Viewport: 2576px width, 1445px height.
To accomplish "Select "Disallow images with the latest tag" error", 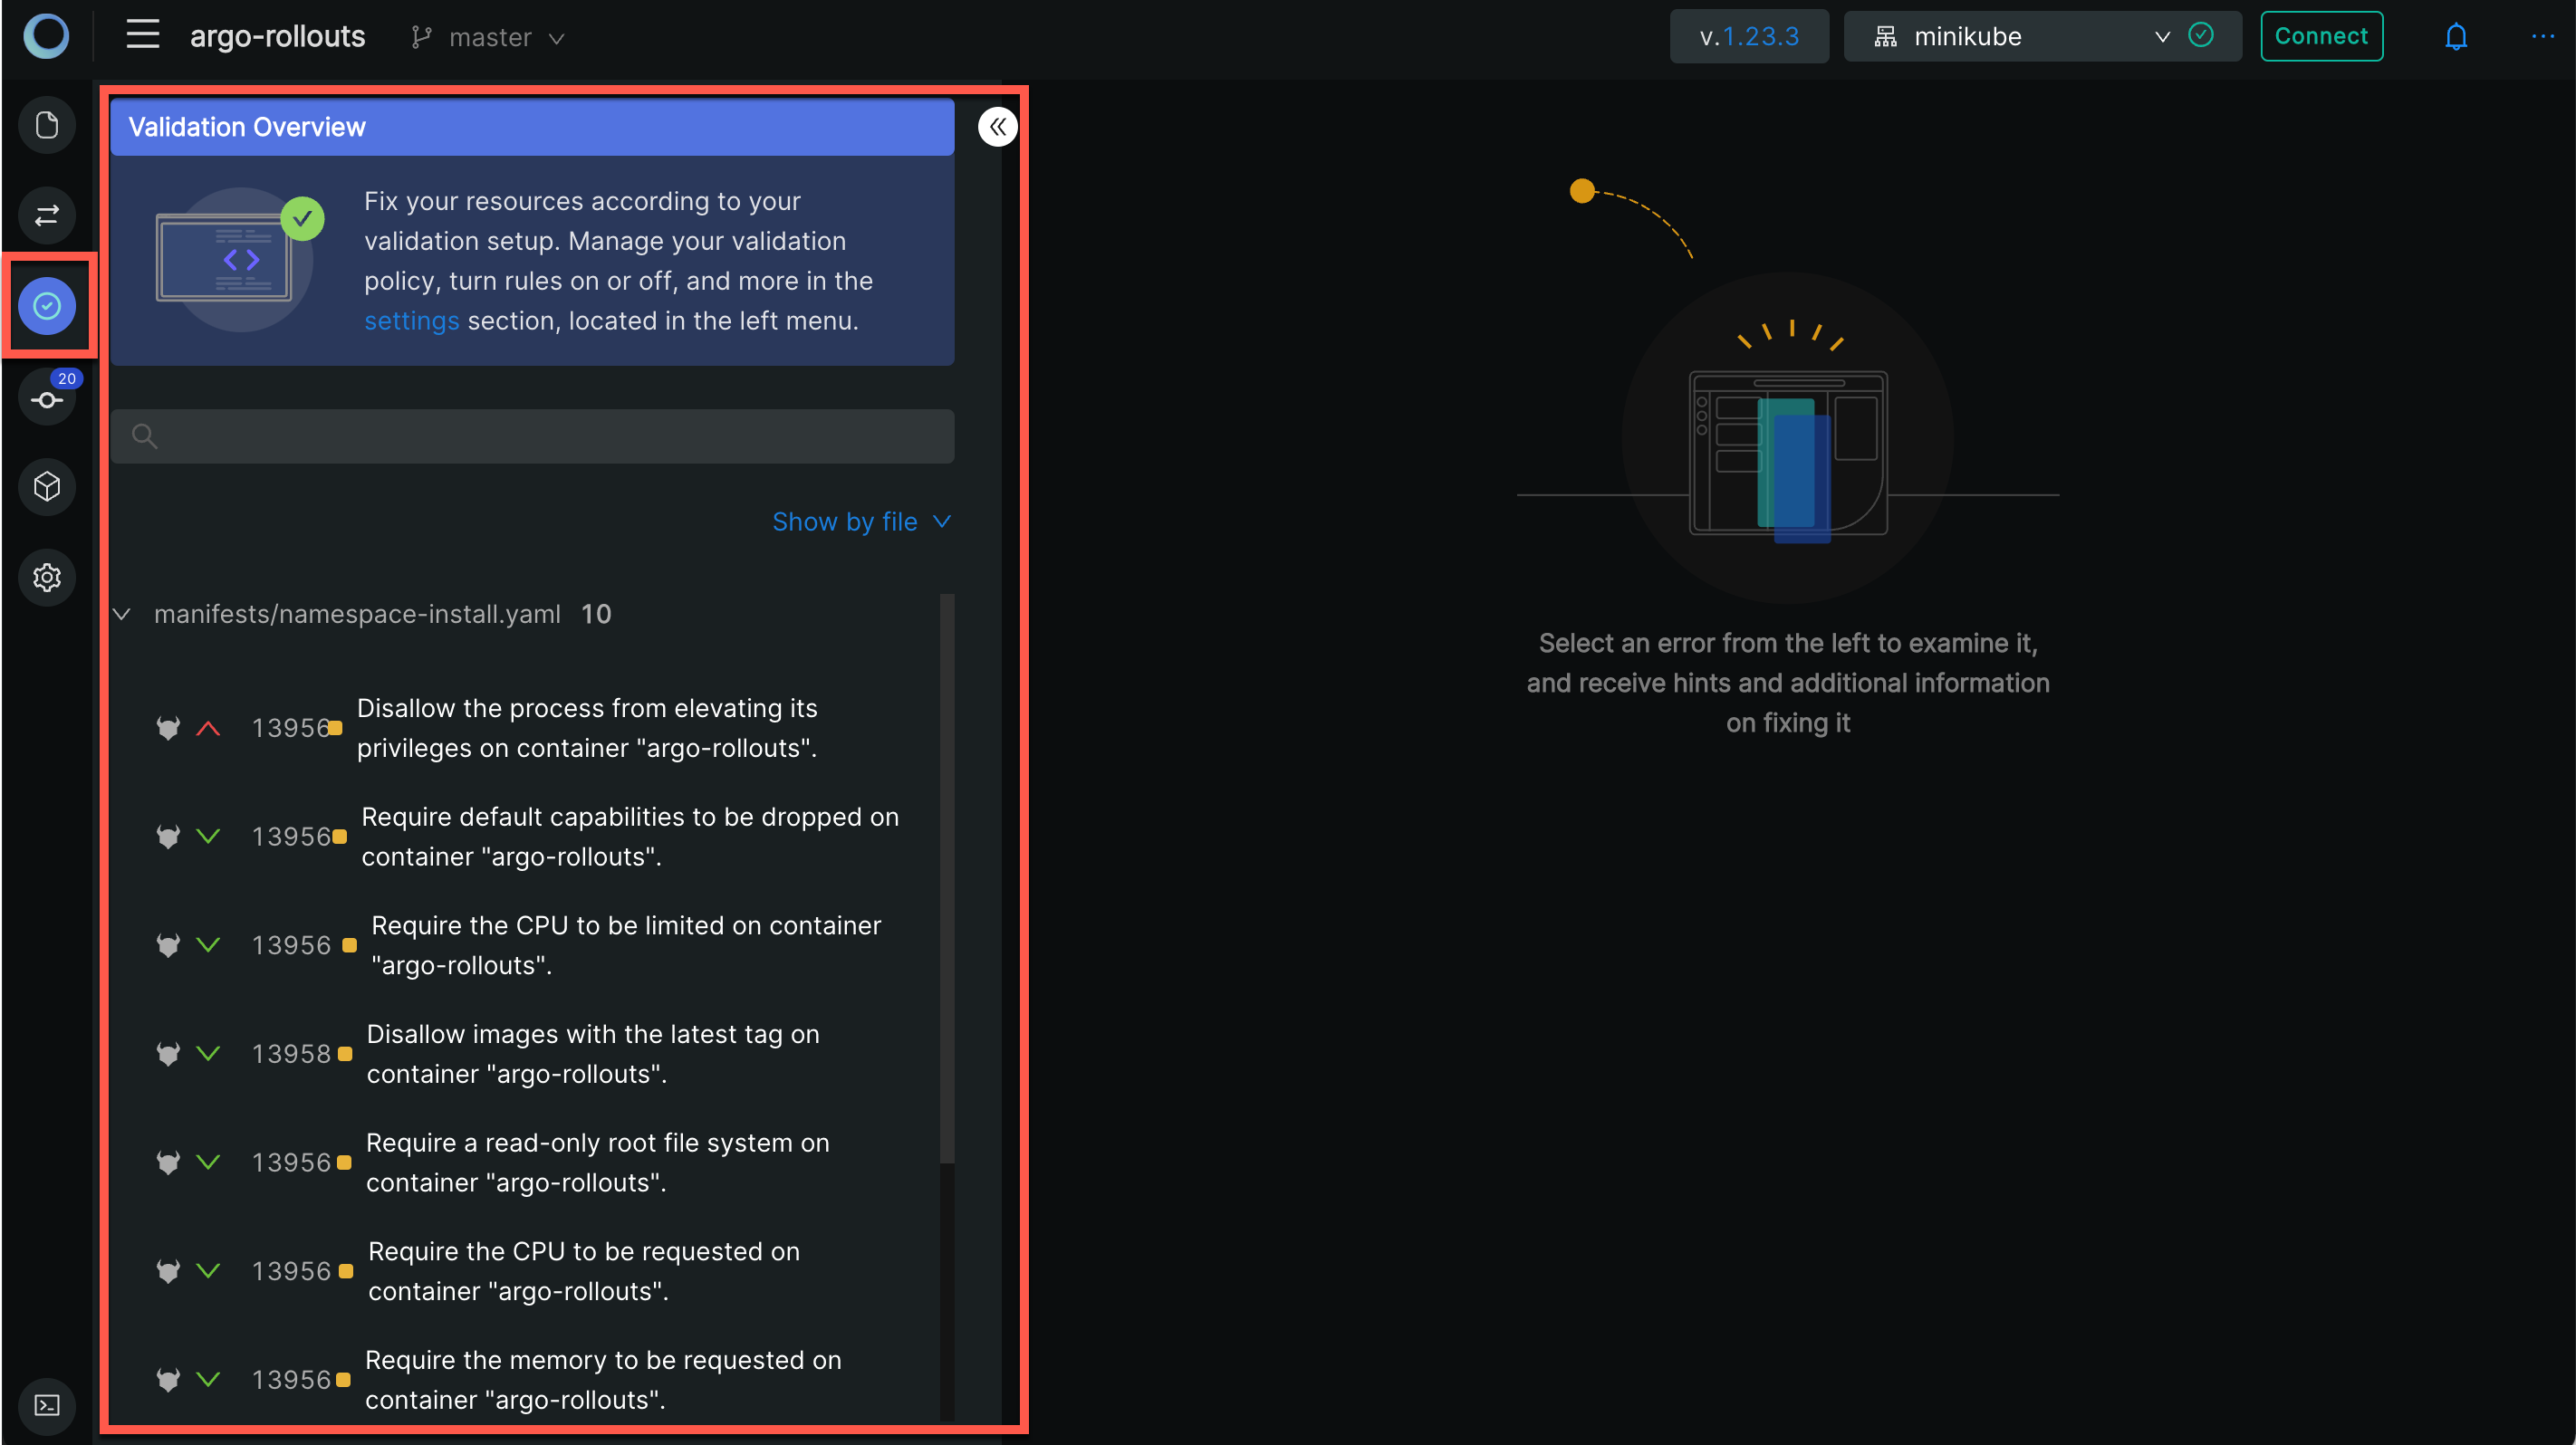I will (593, 1053).
